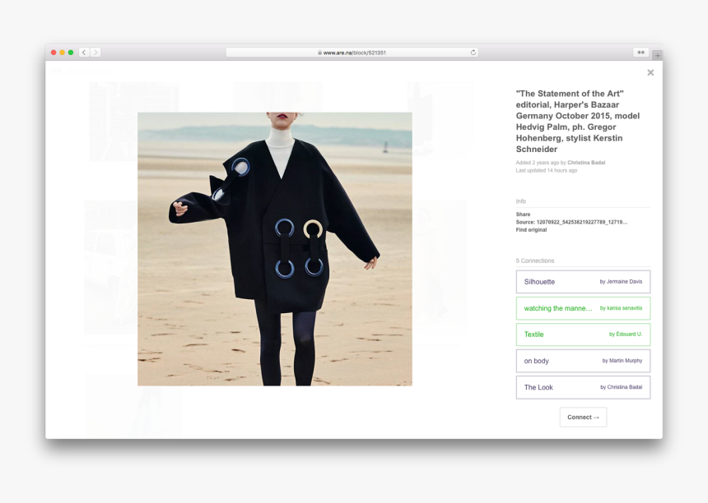This screenshot has width=708, height=503.
Task: Visit Christina Badal's profile link
Action: [x=585, y=163]
